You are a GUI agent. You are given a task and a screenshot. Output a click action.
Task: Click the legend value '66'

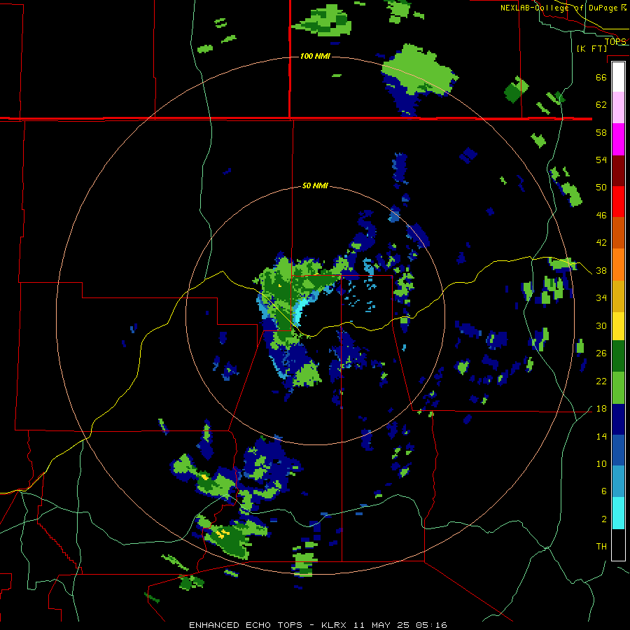[x=601, y=77]
